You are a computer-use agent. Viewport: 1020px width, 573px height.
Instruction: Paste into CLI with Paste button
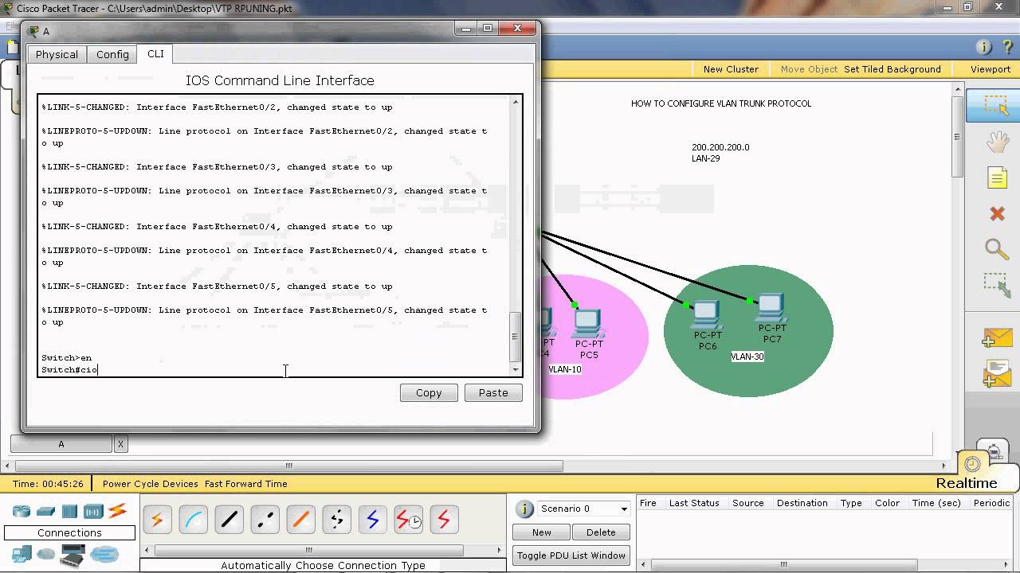pyautogui.click(x=493, y=392)
